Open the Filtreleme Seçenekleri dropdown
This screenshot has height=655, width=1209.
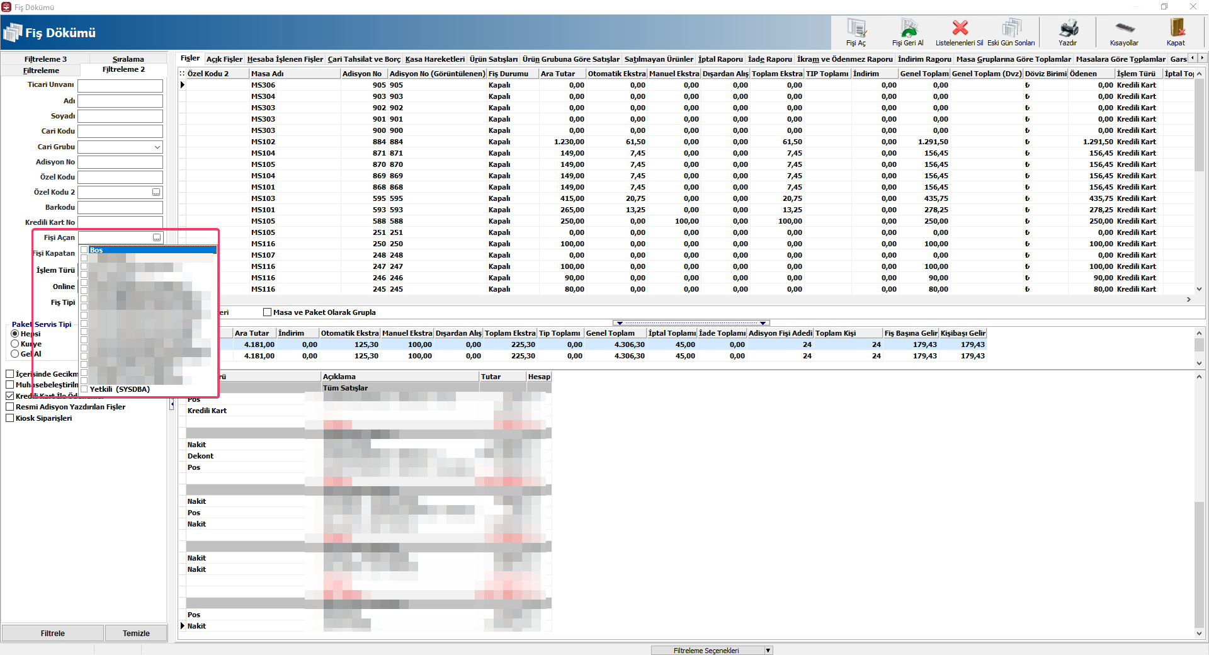coord(768,650)
